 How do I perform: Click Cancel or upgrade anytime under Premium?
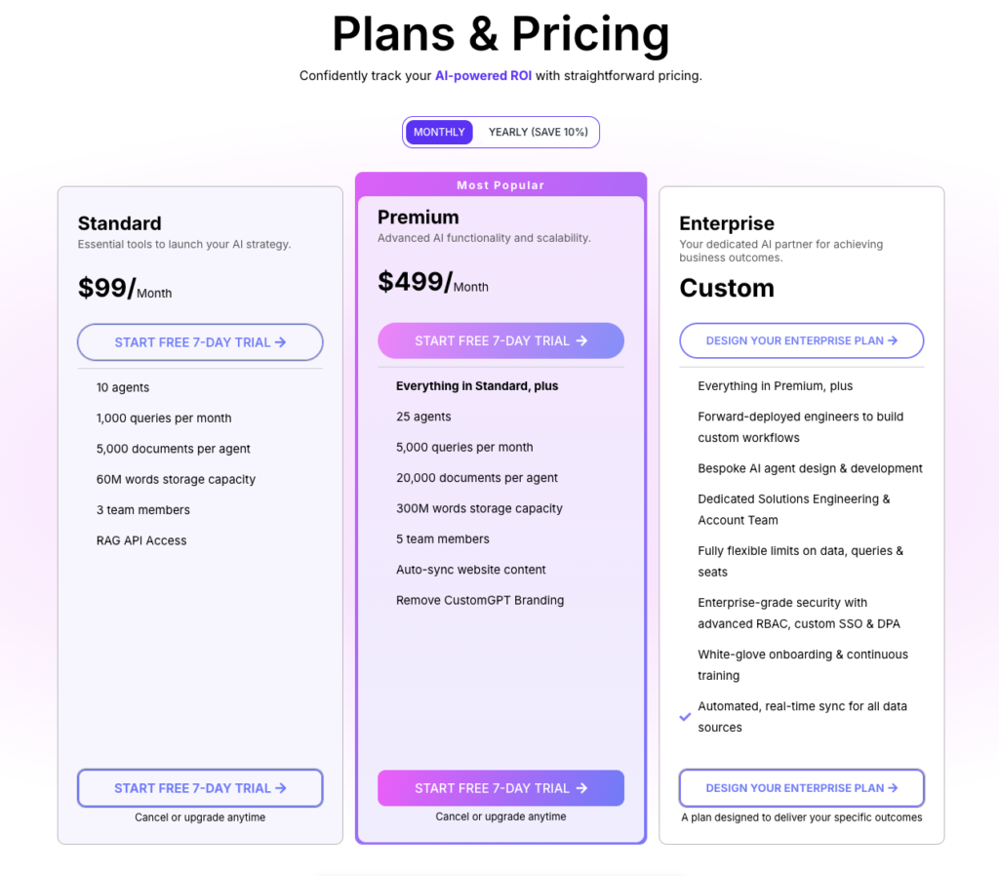click(x=500, y=816)
